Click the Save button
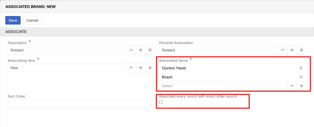Screen dimensions: 314x127 pyautogui.click(x=13, y=20)
